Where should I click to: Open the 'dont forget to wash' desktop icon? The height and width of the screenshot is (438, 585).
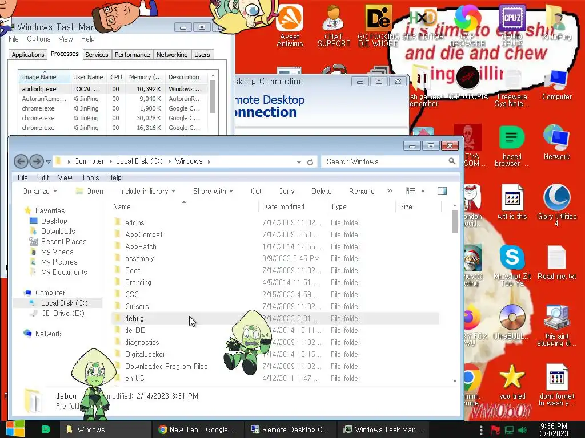[x=556, y=385]
